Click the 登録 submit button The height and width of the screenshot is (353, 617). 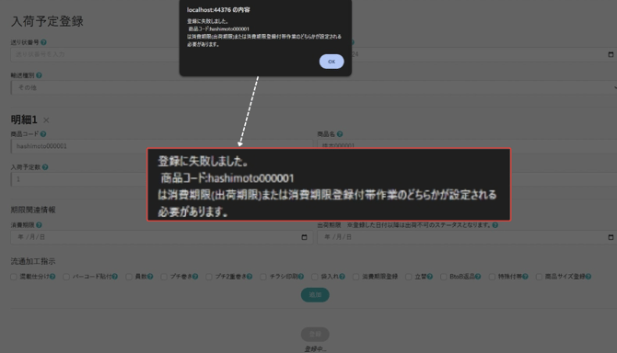(315, 334)
